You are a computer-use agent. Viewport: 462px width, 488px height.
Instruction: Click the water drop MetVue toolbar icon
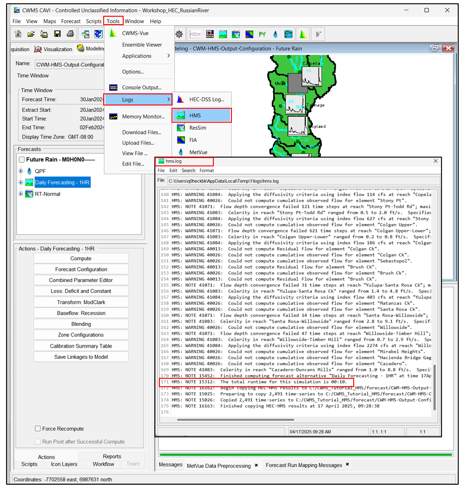(x=276, y=34)
